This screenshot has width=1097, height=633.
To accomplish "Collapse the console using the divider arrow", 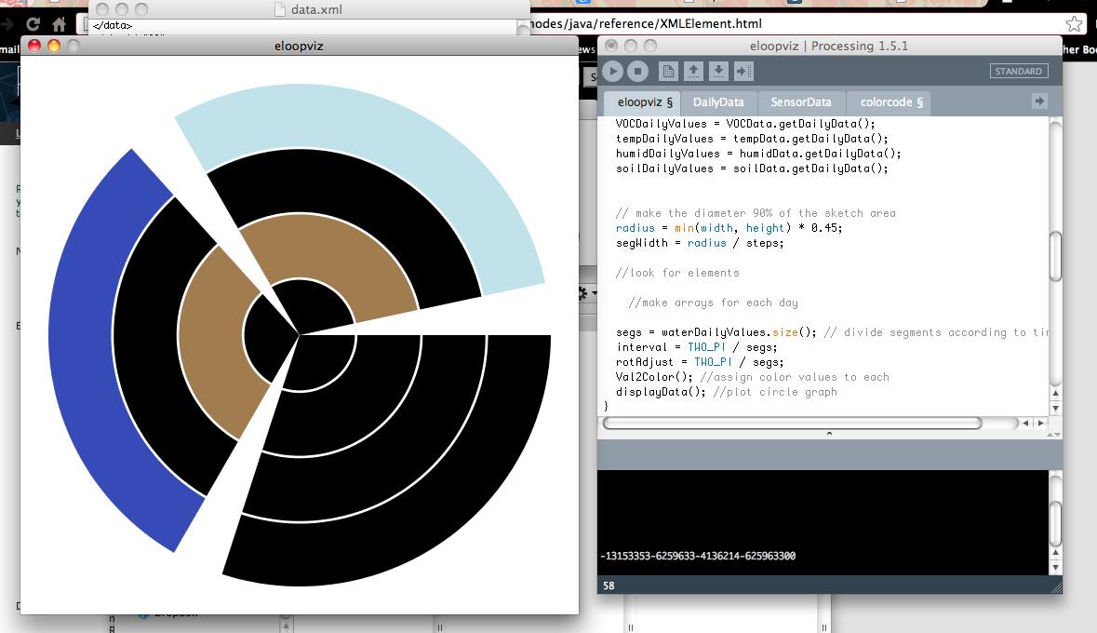I will (829, 434).
